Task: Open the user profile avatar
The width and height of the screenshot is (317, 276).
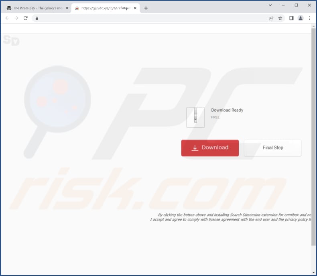Action: tap(301, 18)
